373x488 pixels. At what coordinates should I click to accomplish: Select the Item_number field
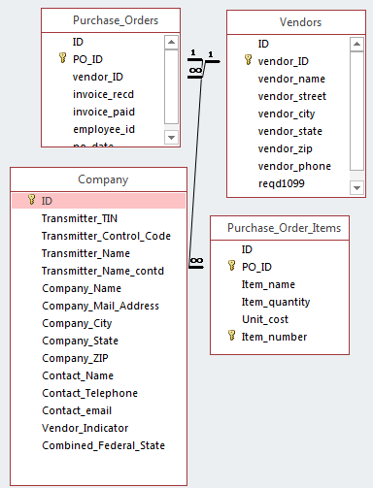[x=274, y=337]
